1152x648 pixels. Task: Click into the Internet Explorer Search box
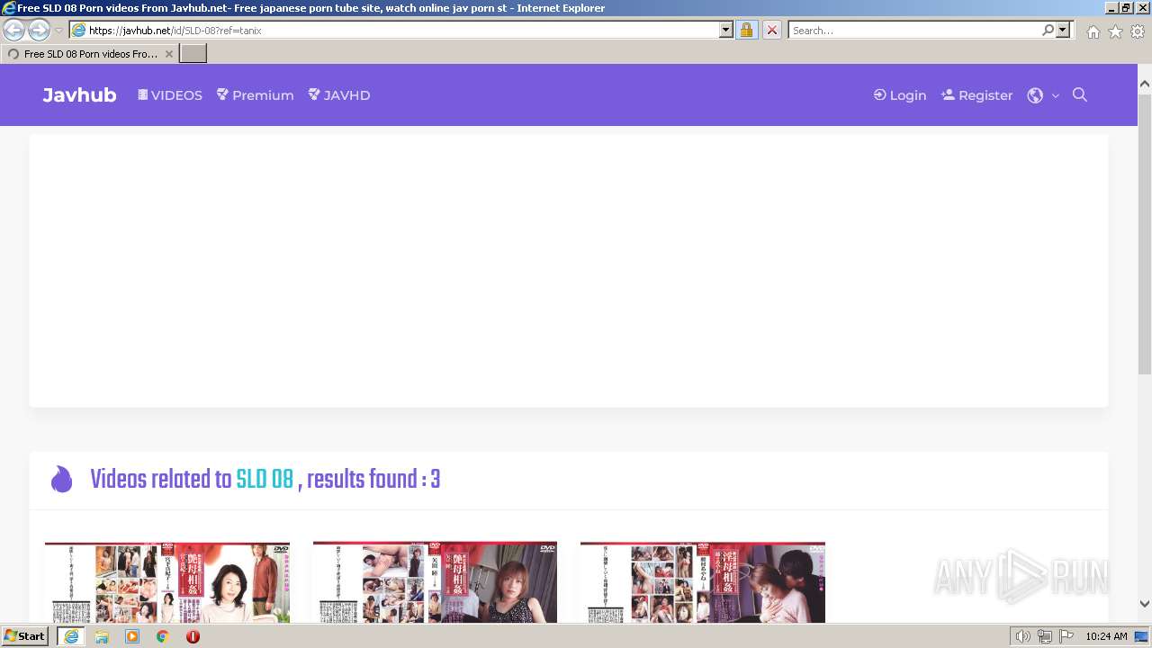click(914, 30)
